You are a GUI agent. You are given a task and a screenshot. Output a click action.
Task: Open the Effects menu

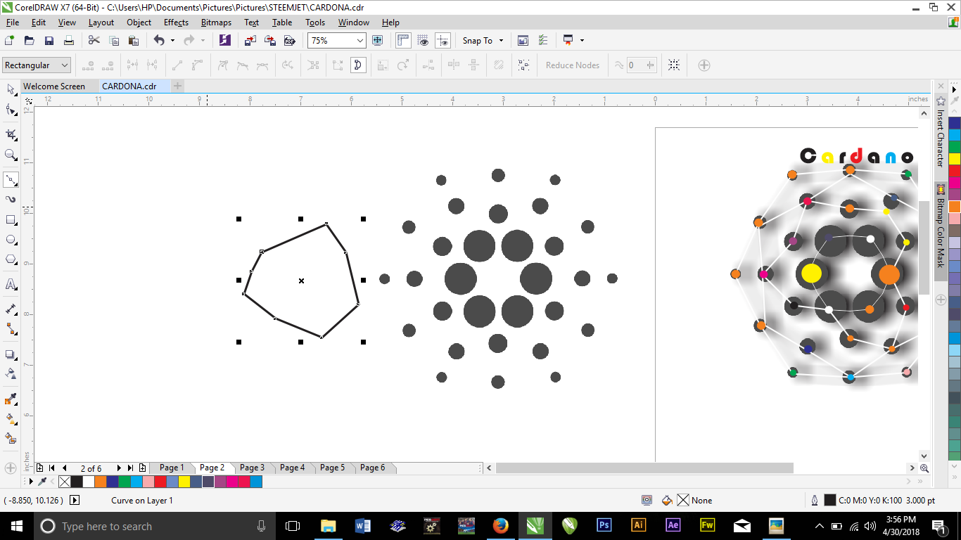176,22
